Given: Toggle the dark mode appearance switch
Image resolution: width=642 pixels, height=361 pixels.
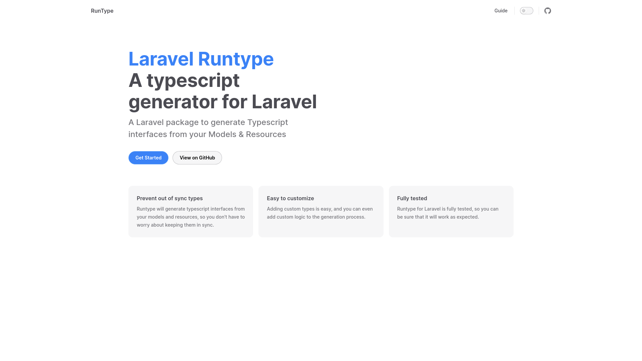Looking at the screenshot, I should (x=526, y=11).
